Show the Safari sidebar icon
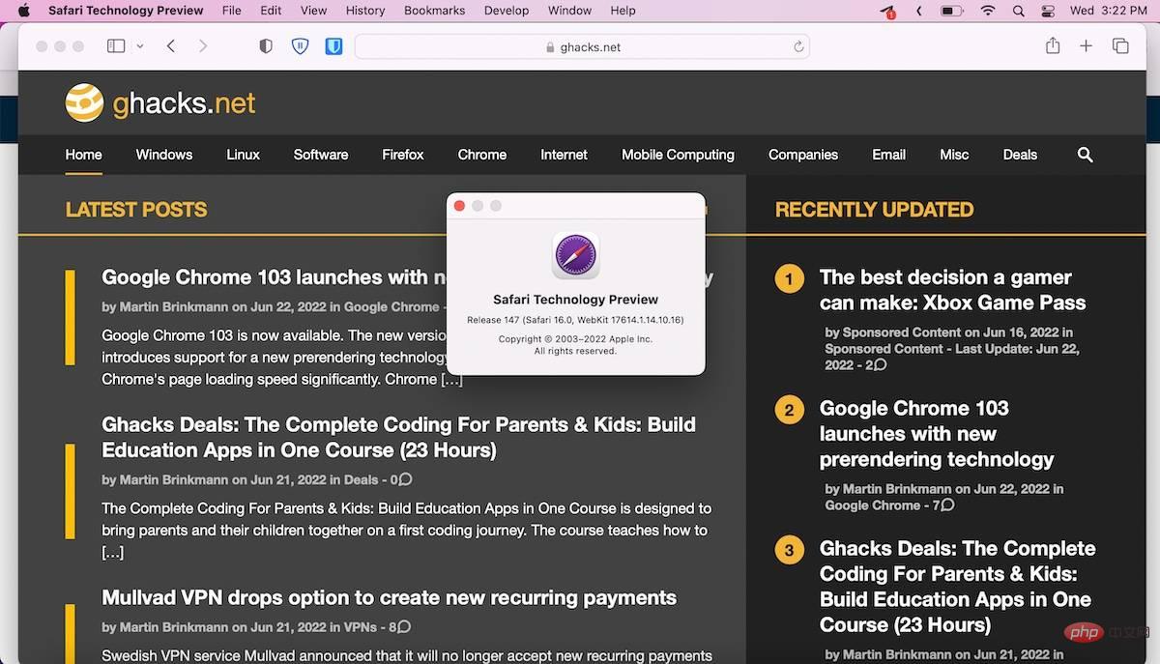Viewport: 1160px width, 664px height. click(115, 45)
